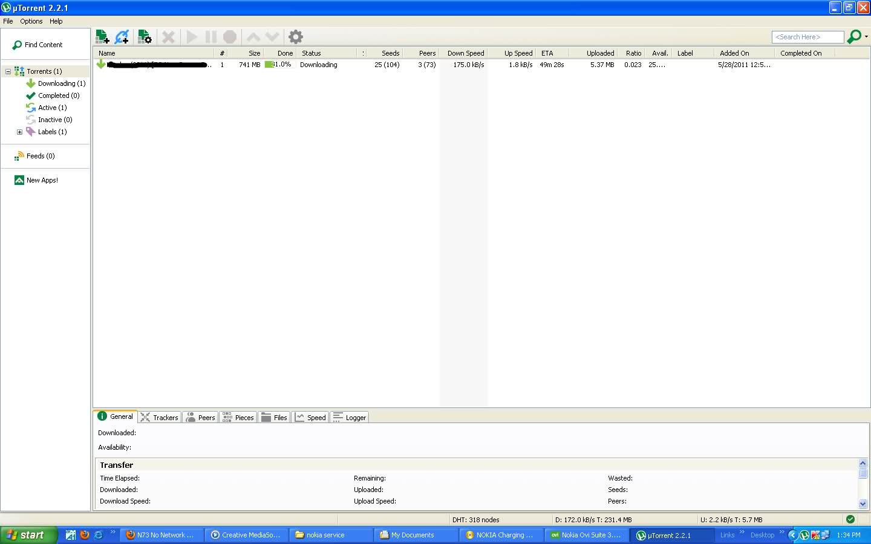Screen dimensions: 871x544
Task: Click the Transfer panel scroll-down arrow
Action: (863, 504)
